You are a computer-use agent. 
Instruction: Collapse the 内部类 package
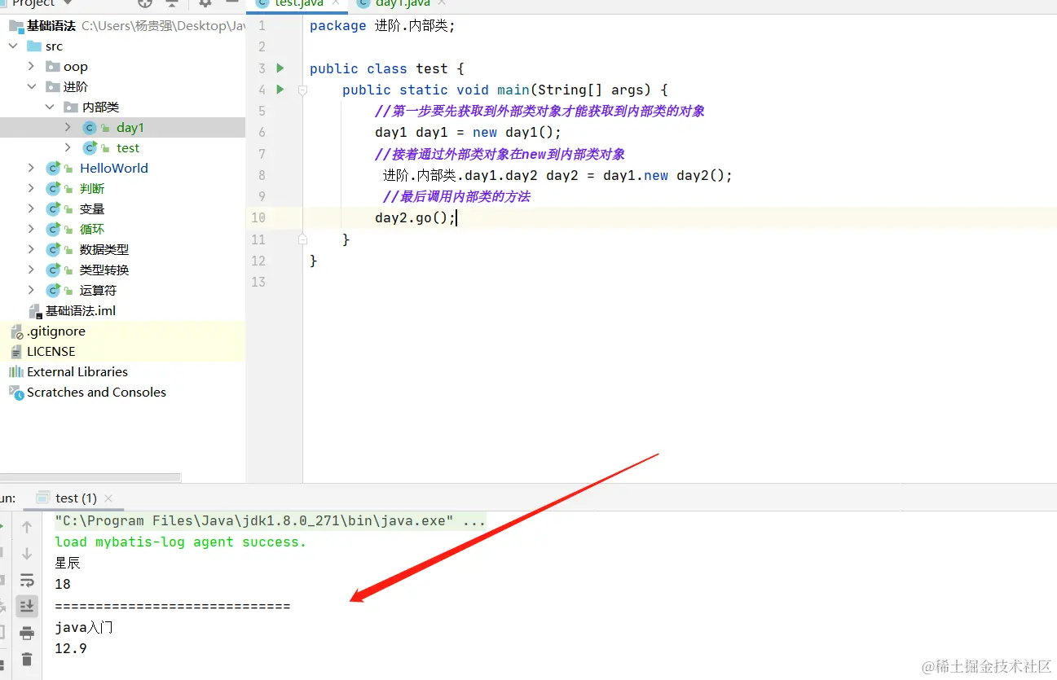tap(51, 107)
